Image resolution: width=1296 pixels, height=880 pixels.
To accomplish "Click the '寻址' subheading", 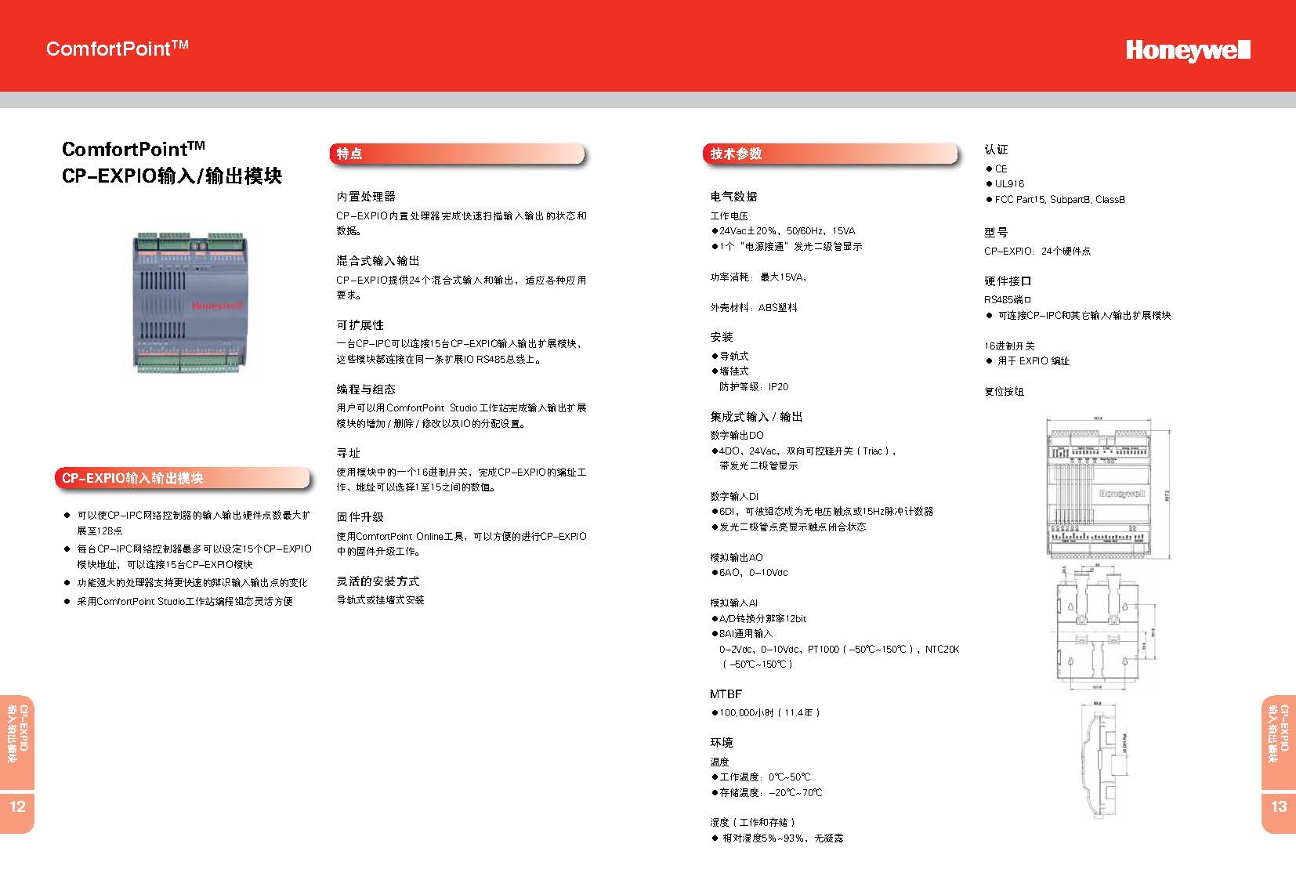I will 348,453.
